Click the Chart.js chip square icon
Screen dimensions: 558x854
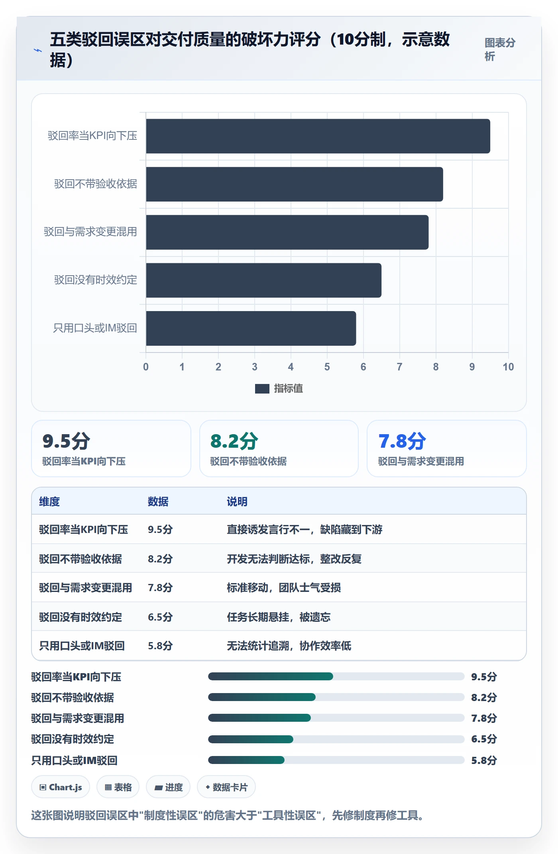43,787
